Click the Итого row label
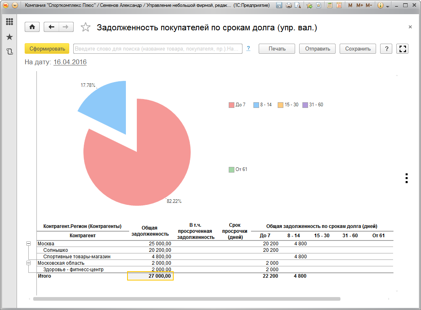 click(x=45, y=276)
